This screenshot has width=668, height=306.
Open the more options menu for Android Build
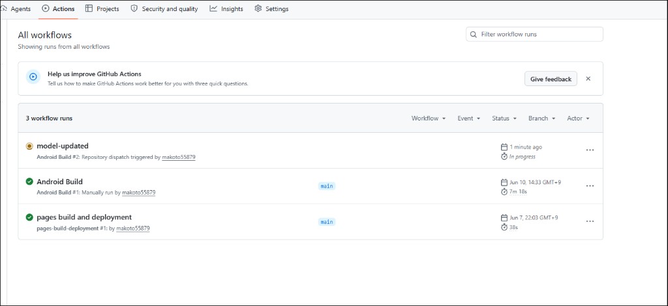(x=590, y=186)
